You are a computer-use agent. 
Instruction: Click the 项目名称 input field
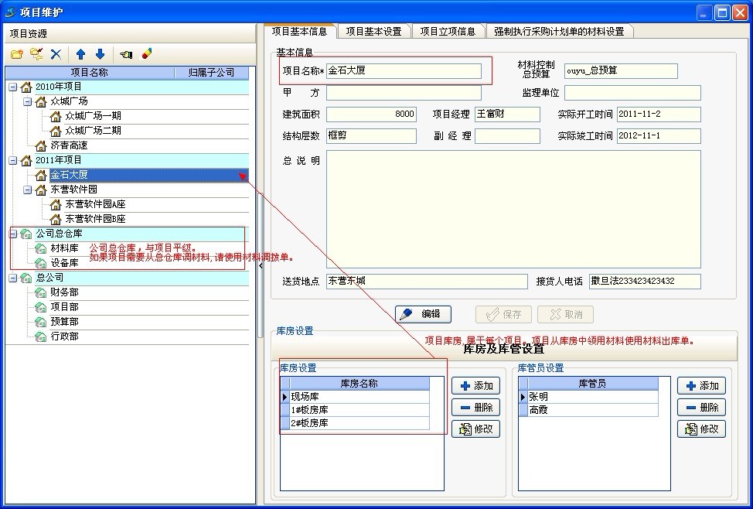pyautogui.click(x=404, y=71)
